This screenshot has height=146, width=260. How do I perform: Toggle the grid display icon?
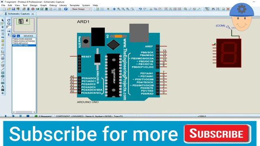pos(102,9)
